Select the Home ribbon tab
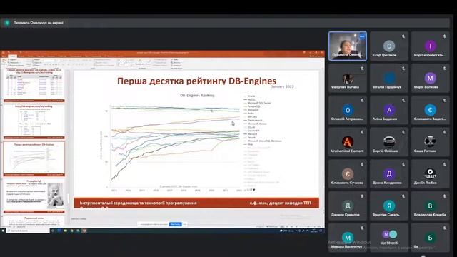Screen dimensions: 457x257 (x=12, y=56)
